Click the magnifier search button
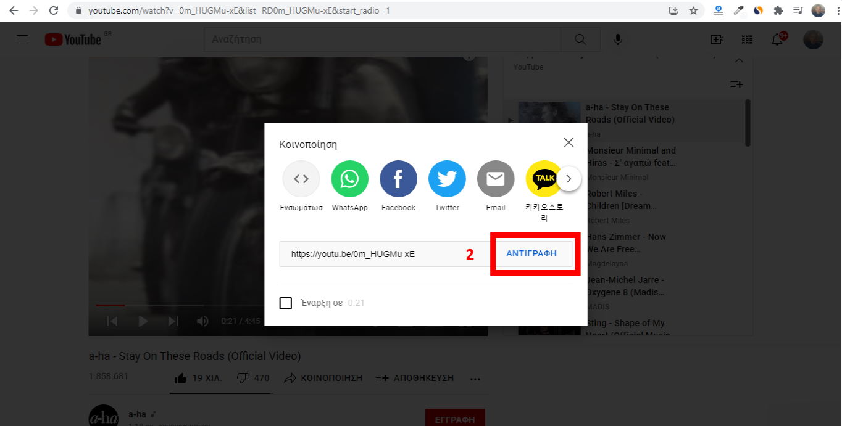Viewport: 842px width, 426px height. [580, 39]
